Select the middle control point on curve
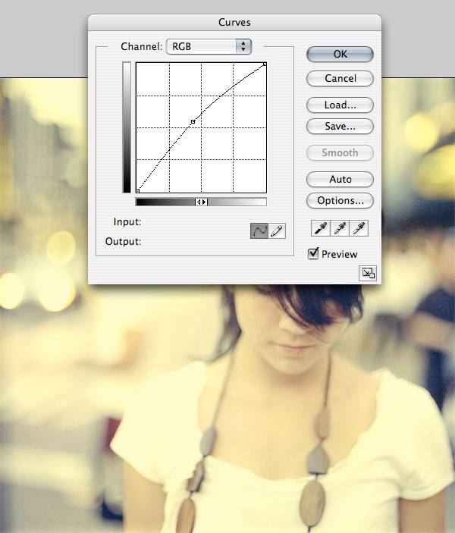Screen dimensions: 455x533 (x=193, y=121)
